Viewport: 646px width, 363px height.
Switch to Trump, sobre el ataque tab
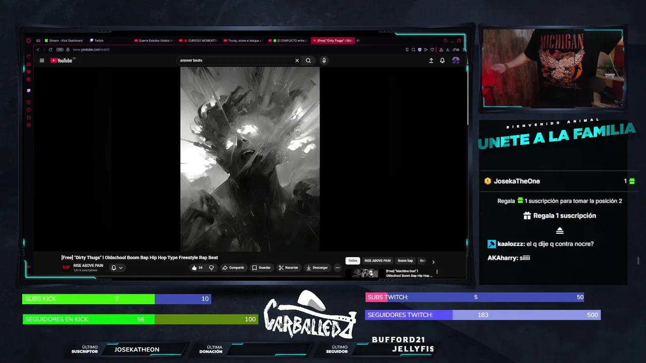243,40
